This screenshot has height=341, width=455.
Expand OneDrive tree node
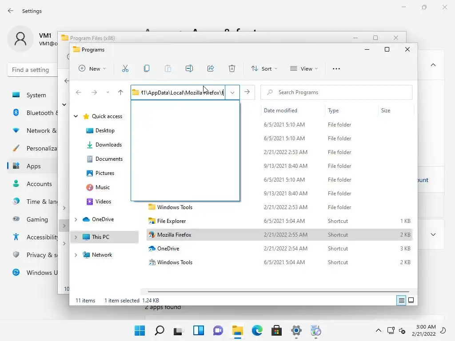(x=76, y=219)
